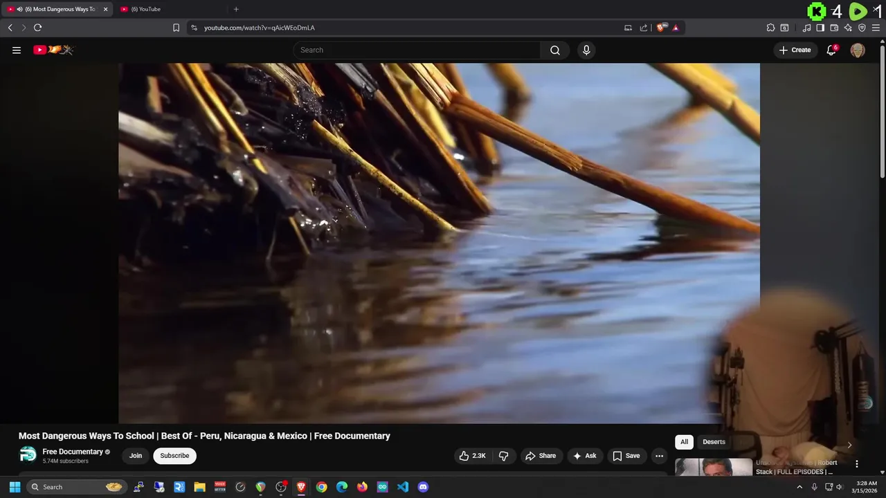Subscribe to Free Documentary
Image resolution: width=886 pixels, height=498 pixels.
pyautogui.click(x=174, y=456)
